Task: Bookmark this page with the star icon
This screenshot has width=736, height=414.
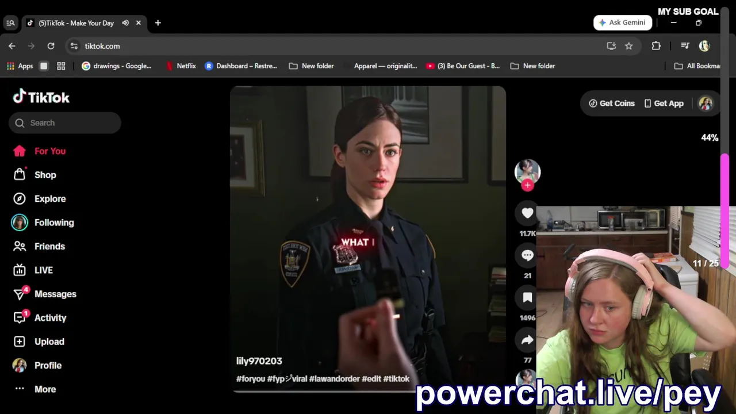Action: point(628,46)
